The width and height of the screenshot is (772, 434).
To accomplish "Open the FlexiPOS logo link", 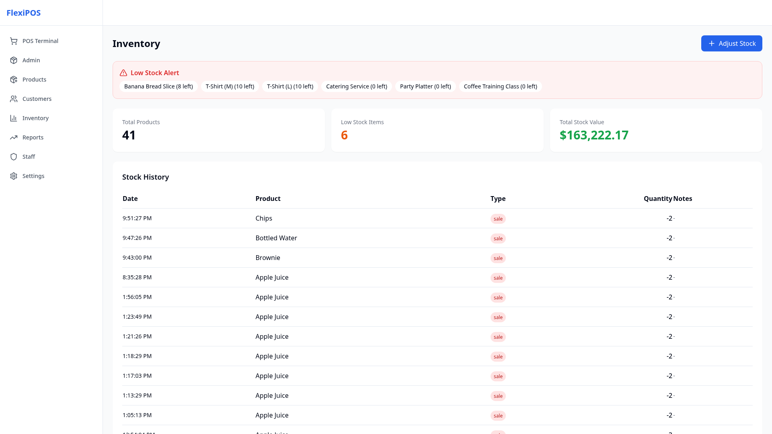I will point(24,13).
